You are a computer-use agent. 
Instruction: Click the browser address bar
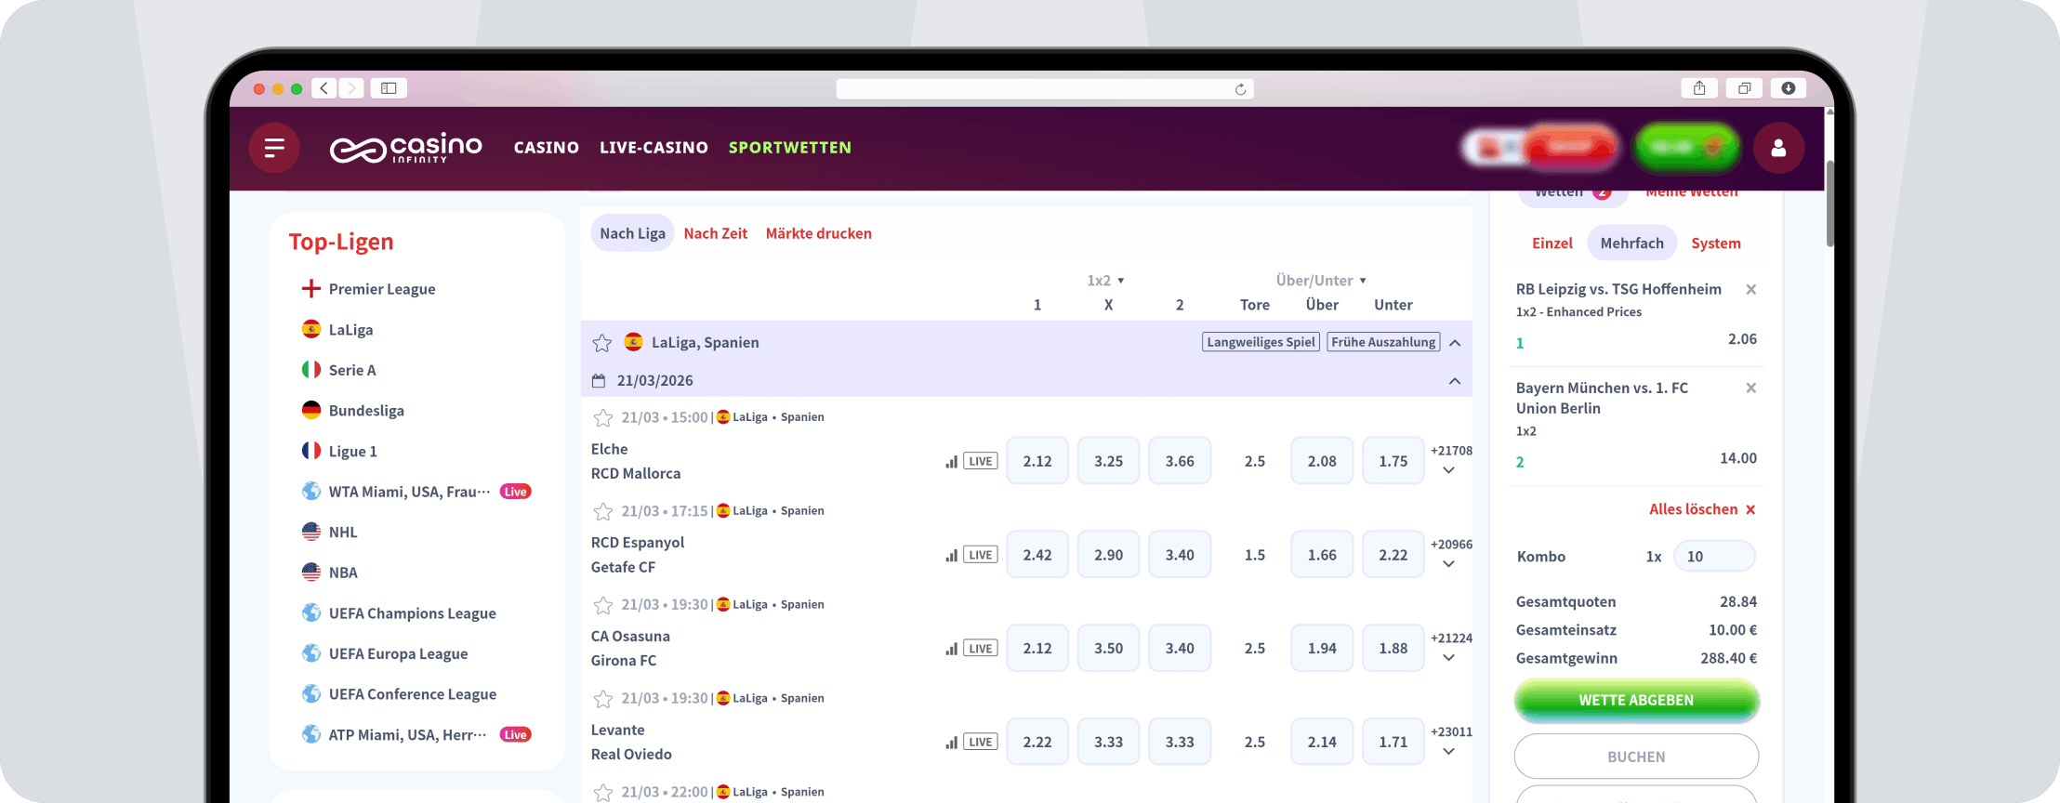(1045, 89)
